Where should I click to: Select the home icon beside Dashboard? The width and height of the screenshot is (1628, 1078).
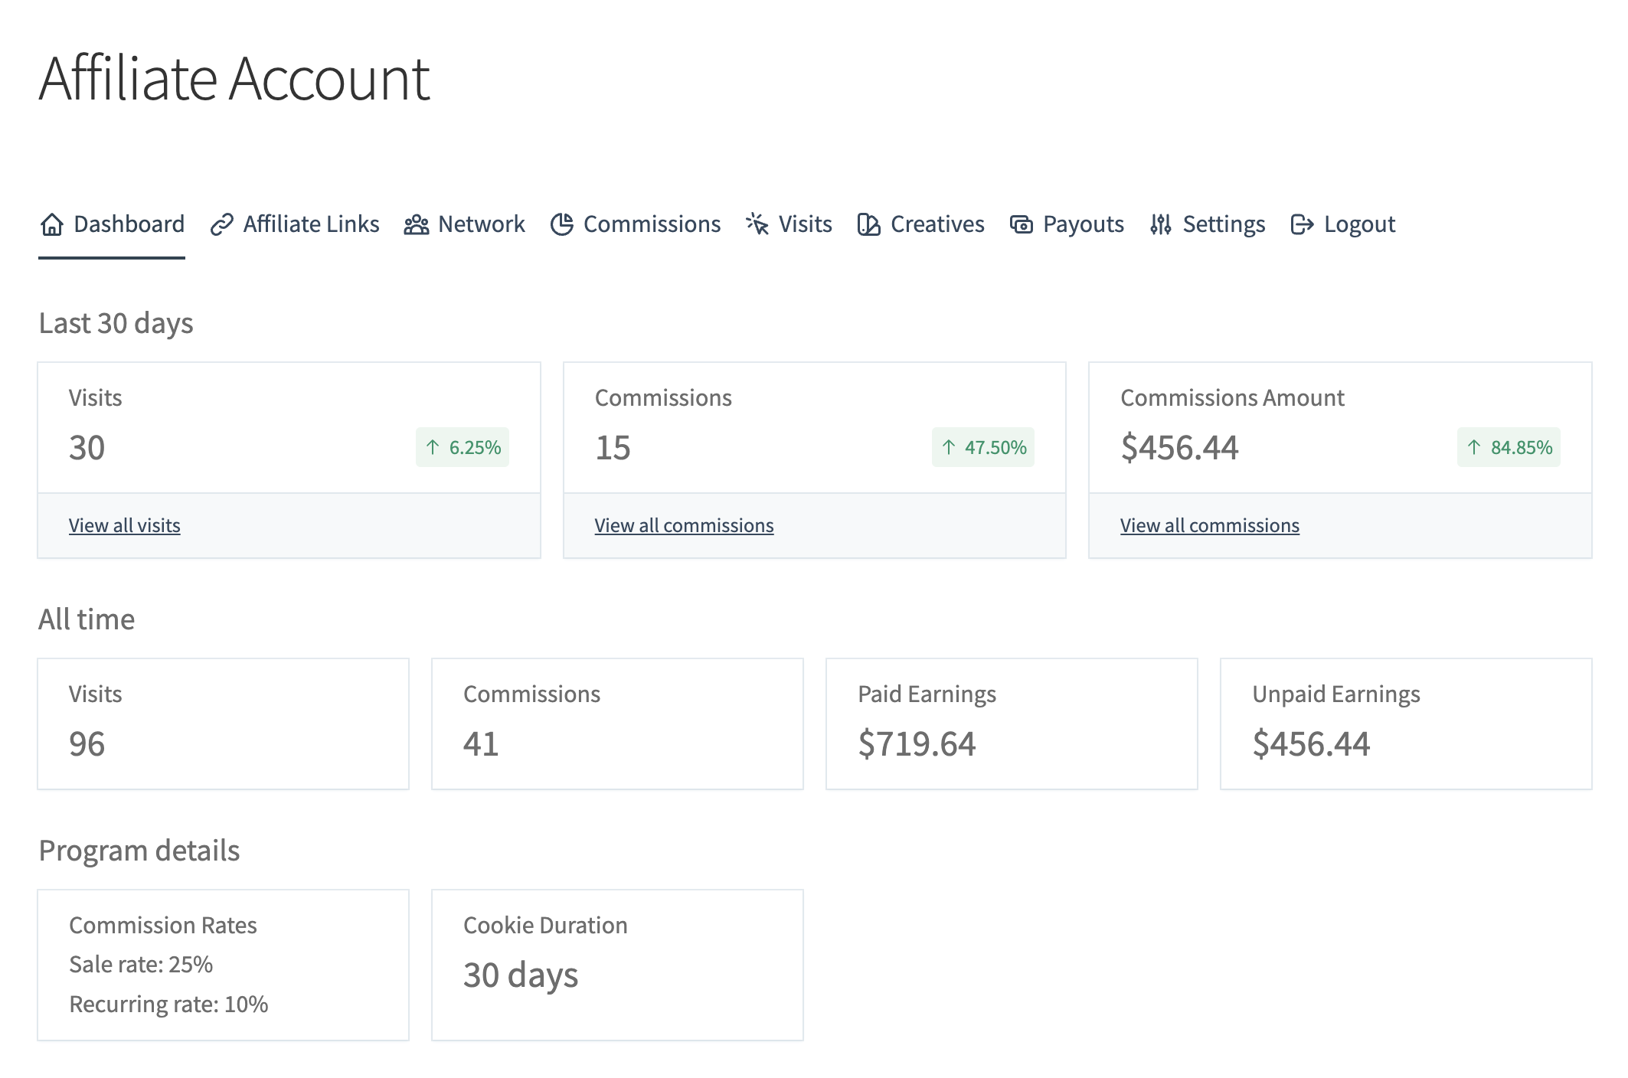51,224
